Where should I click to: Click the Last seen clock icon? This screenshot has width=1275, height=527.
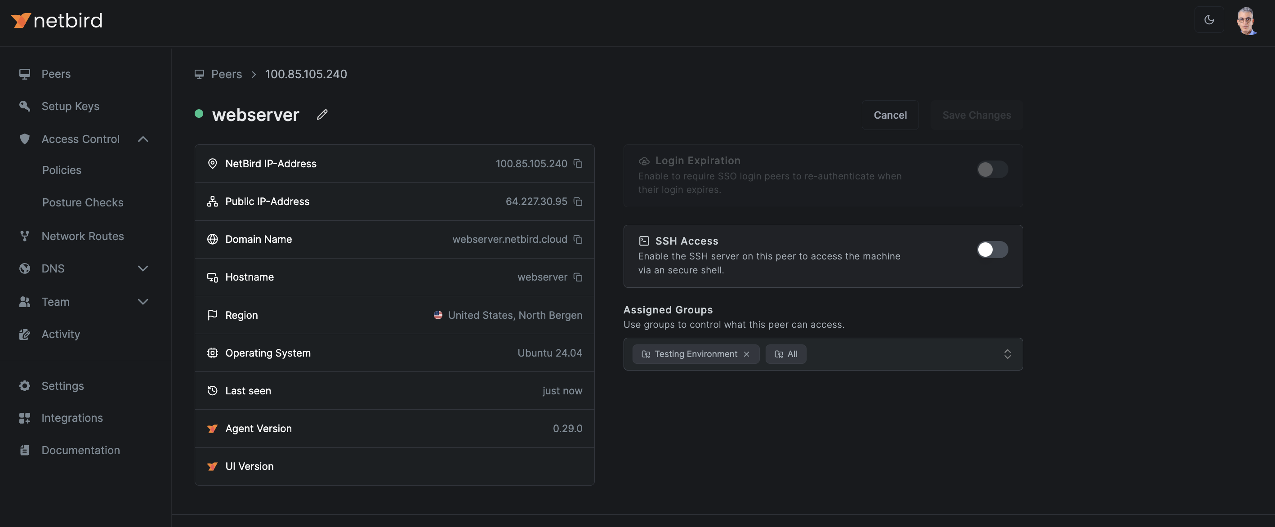pos(212,391)
